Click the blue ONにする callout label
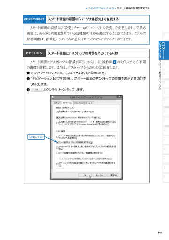 click(x=36, y=137)
